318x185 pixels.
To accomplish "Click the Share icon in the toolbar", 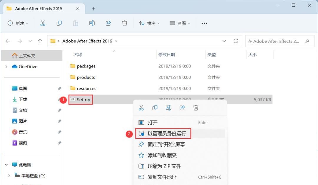I will click(108, 23).
